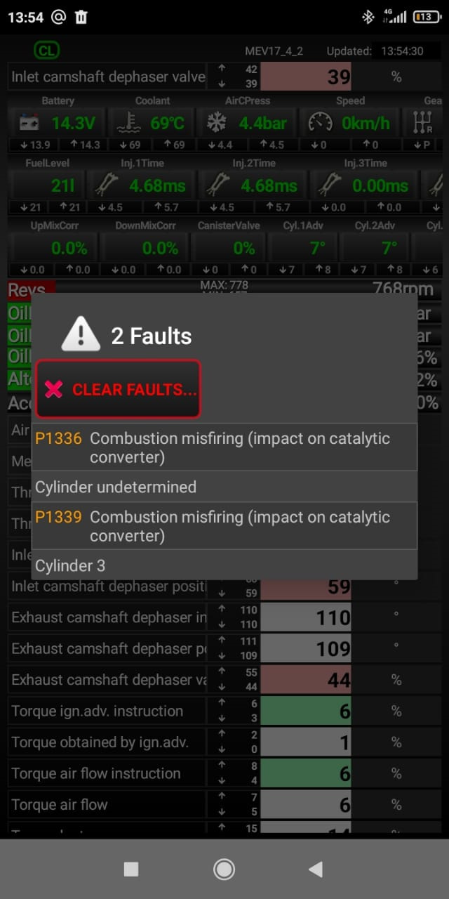
Task: Tap the Inlet camshaft dephaser valve row
Action: (108, 77)
